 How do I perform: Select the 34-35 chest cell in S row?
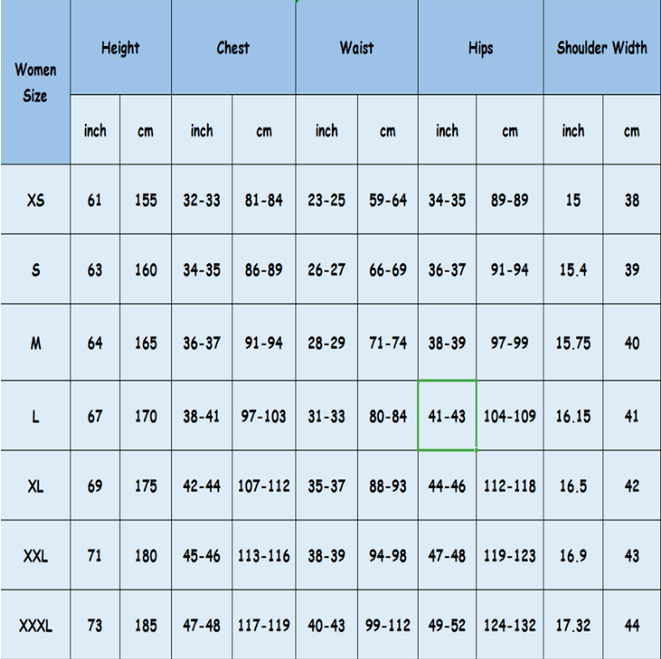coord(202,270)
